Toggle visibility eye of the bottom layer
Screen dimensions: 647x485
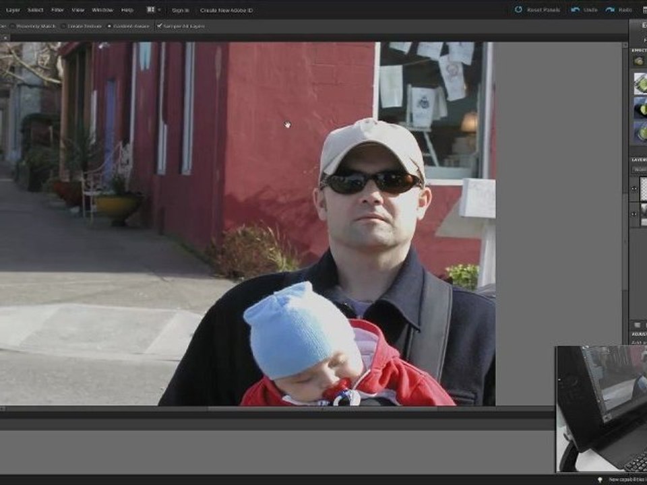[x=634, y=214]
